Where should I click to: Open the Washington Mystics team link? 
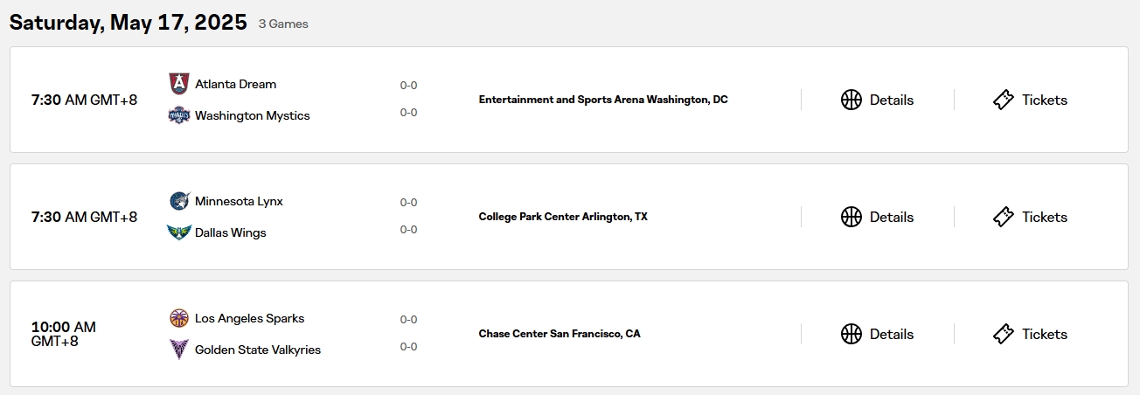click(252, 115)
